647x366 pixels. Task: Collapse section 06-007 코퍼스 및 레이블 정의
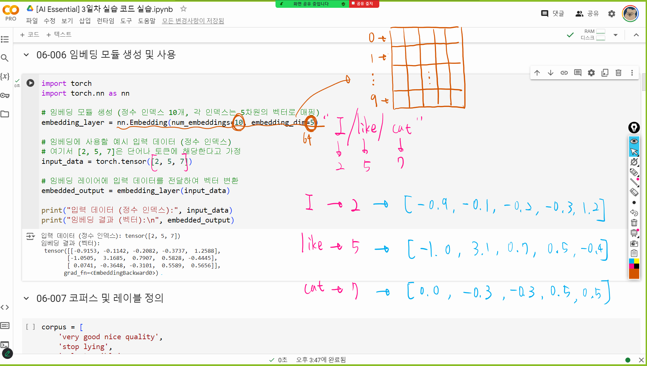26,298
